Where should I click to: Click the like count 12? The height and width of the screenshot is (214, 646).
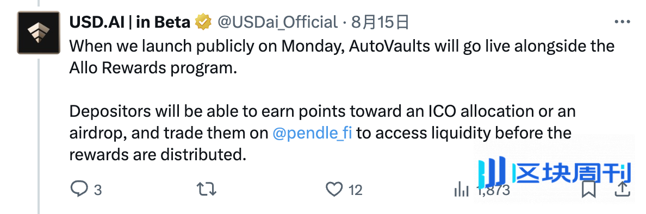click(356, 190)
